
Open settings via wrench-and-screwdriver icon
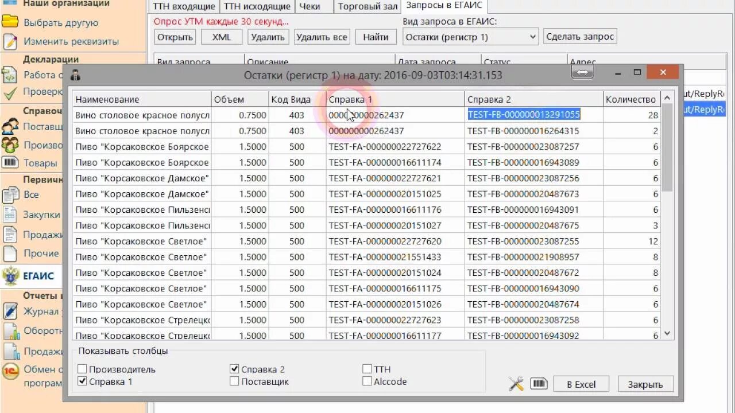(x=516, y=384)
